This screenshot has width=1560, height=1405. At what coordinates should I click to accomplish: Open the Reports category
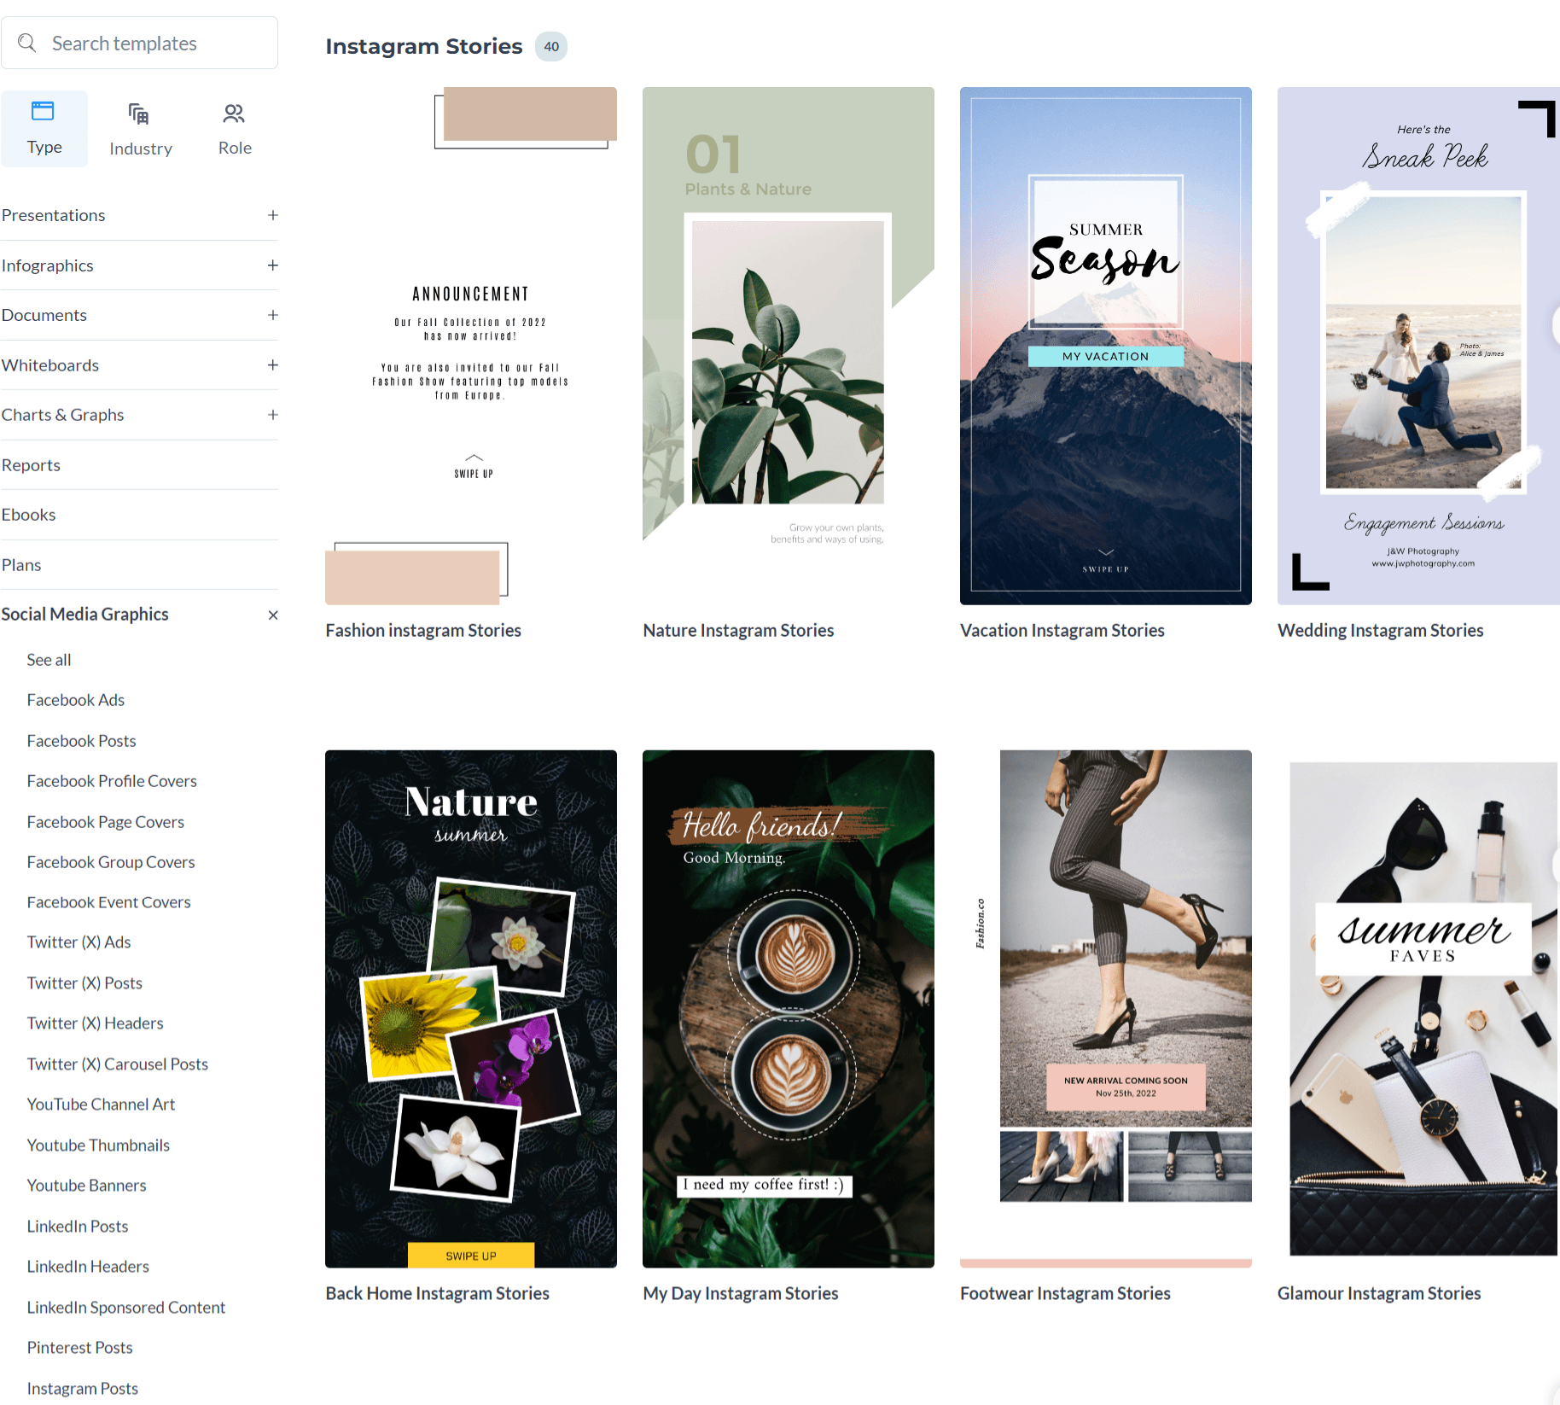point(31,465)
